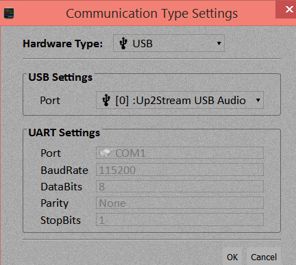Dismiss dialog with the Cancel button
Screen dimensions: 296x265
tap(264, 257)
